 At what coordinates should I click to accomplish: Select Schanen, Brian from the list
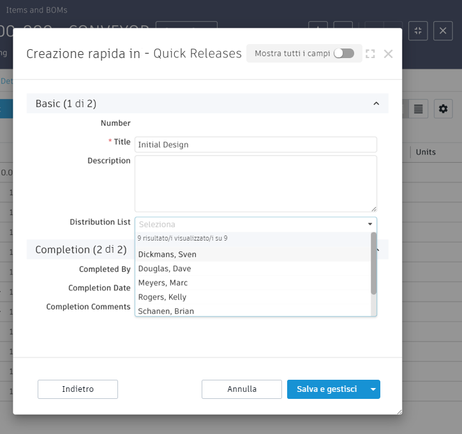[253, 311]
